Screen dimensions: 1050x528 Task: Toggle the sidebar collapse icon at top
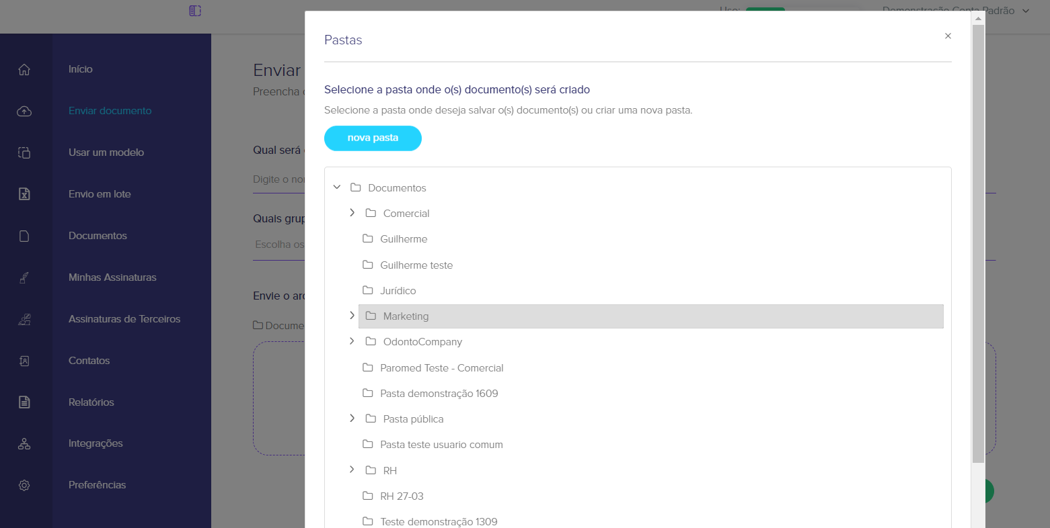click(195, 11)
